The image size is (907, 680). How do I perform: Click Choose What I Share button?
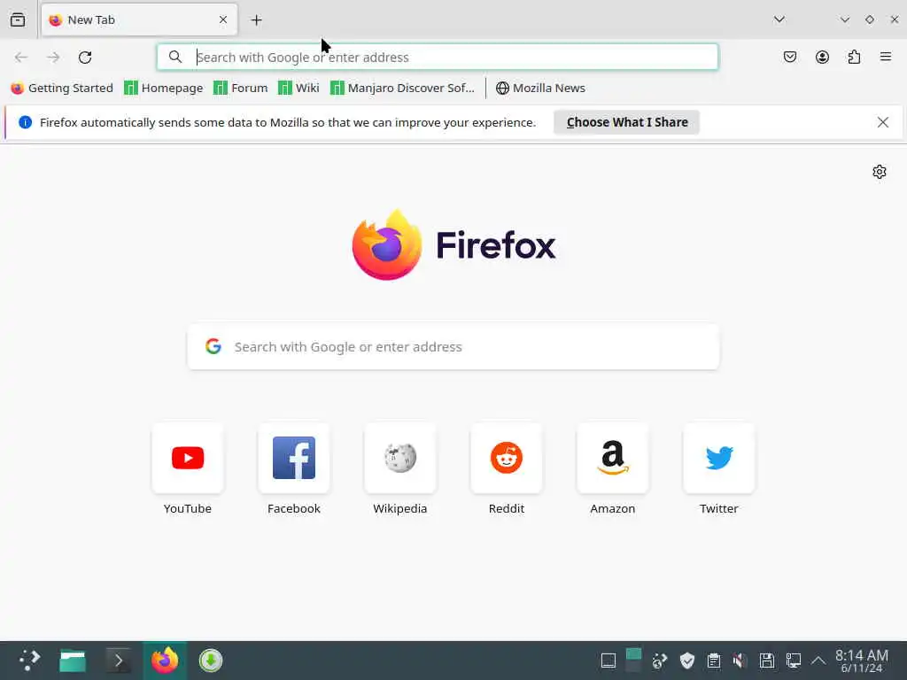[626, 122]
